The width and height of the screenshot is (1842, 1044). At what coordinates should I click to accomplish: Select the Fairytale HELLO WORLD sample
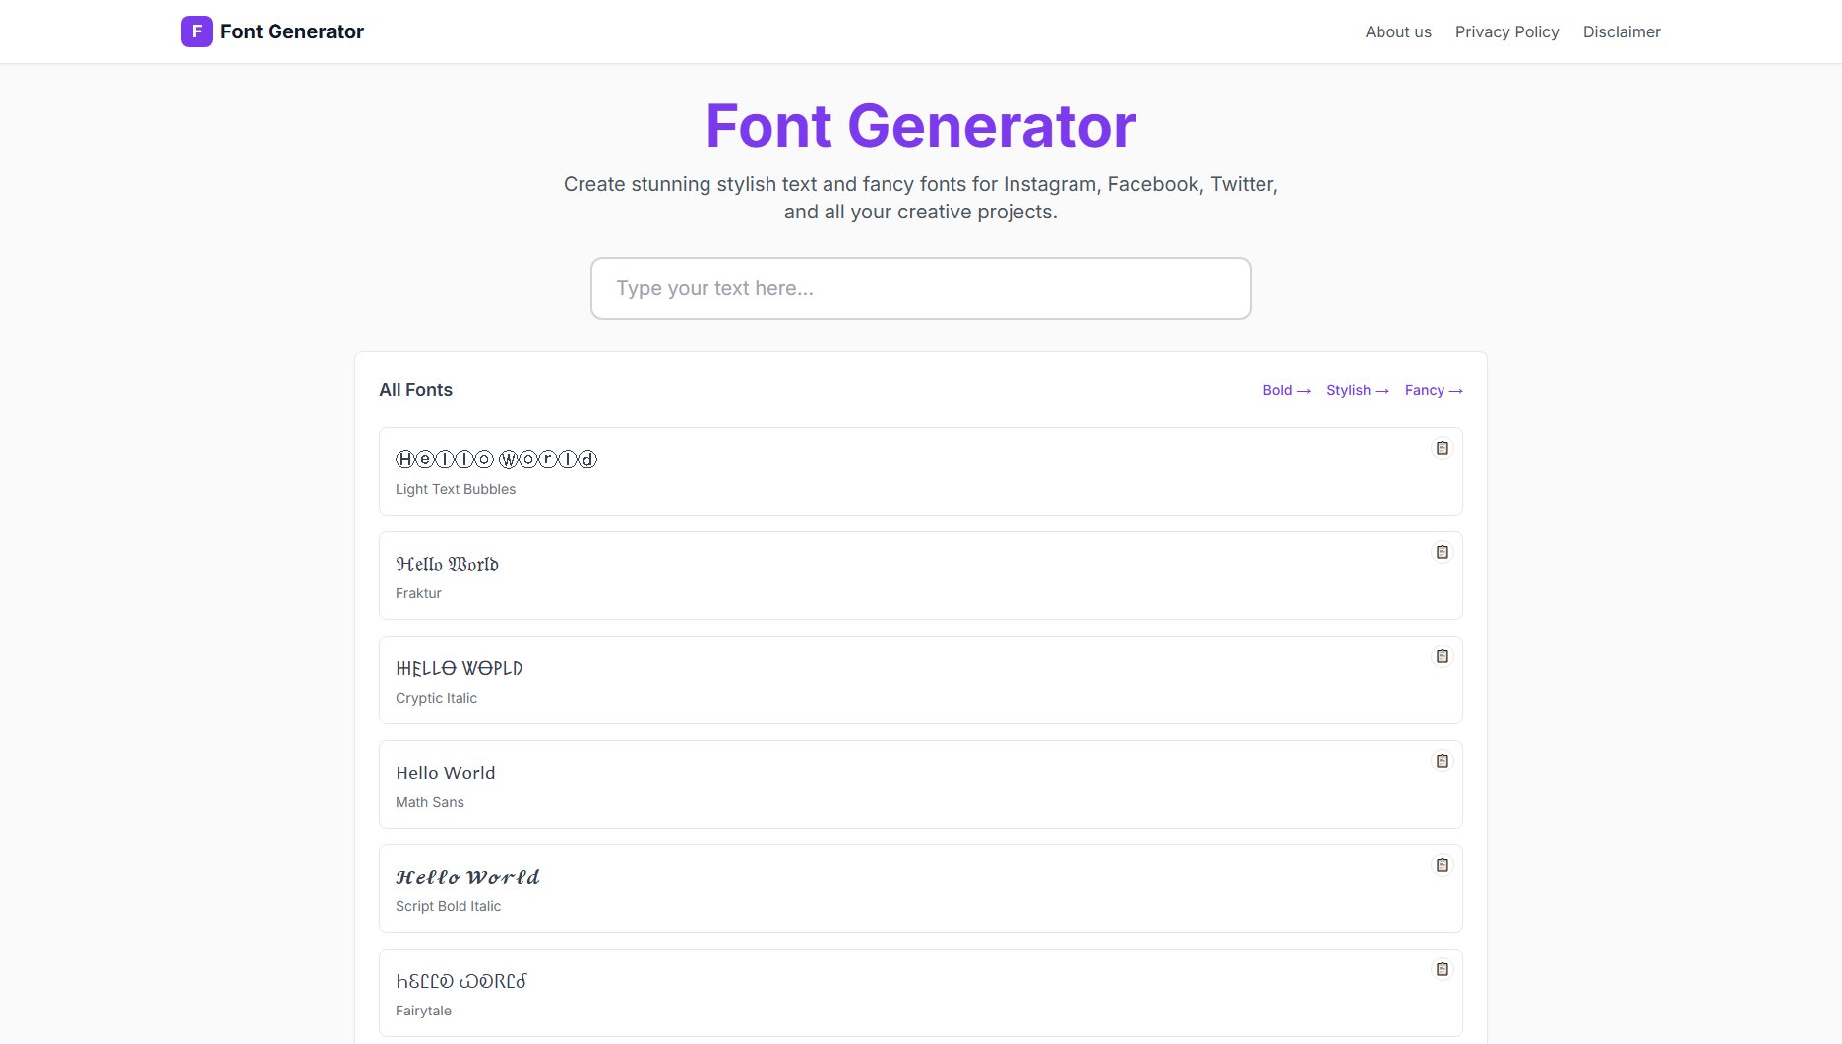pos(460,981)
